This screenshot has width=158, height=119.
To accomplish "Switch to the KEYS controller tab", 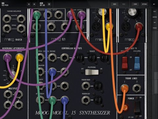I will click(155, 12).
